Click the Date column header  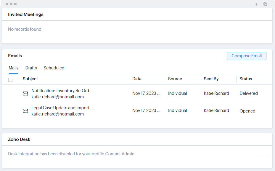point(137,79)
